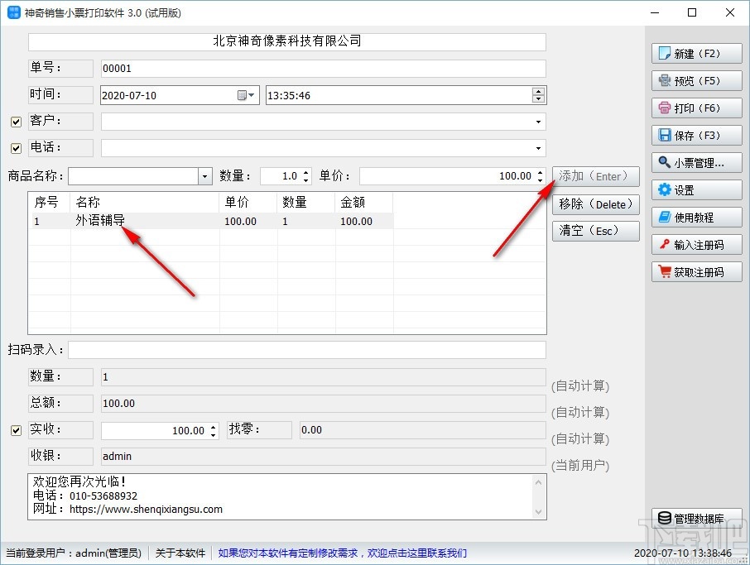Expand the 商品名称 product name dropdown
This screenshot has height=565, width=750.
pyautogui.click(x=204, y=176)
